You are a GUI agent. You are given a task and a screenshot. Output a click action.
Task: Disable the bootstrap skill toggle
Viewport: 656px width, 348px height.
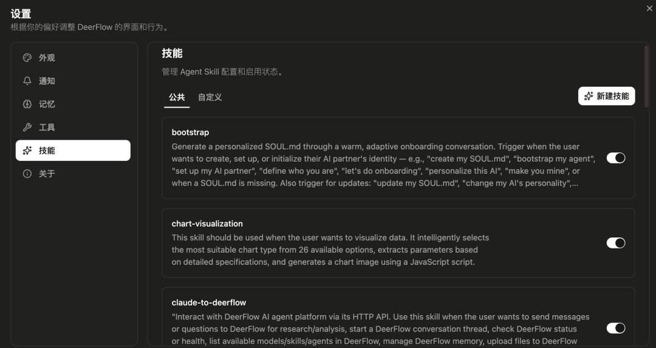click(x=616, y=158)
